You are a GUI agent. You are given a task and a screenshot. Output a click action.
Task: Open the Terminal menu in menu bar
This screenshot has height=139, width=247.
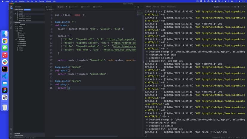[41, 1]
